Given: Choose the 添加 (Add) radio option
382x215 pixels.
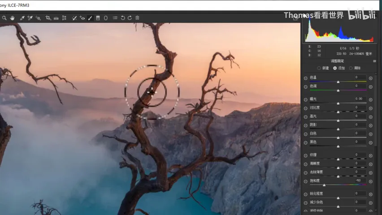Looking at the screenshot, I should (335, 68).
